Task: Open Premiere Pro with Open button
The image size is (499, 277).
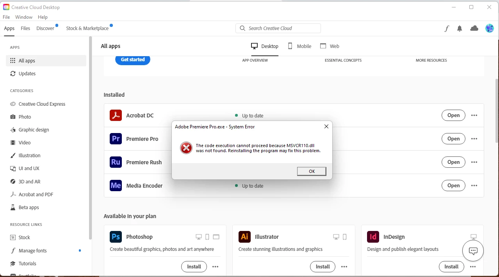Action: click(x=453, y=139)
